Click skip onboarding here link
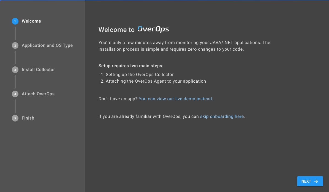The width and height of the screenshot is (329, 192). tap(222, 117)
